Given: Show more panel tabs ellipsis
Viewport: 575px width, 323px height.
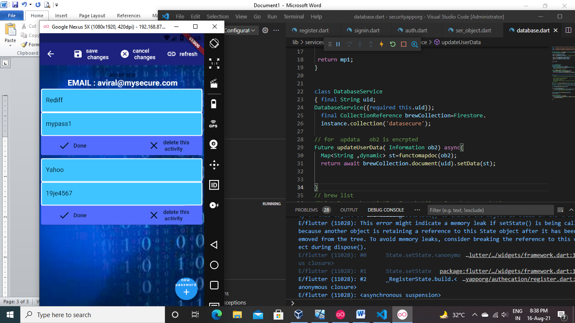Looking at the screenshot, I should point(417,210).
